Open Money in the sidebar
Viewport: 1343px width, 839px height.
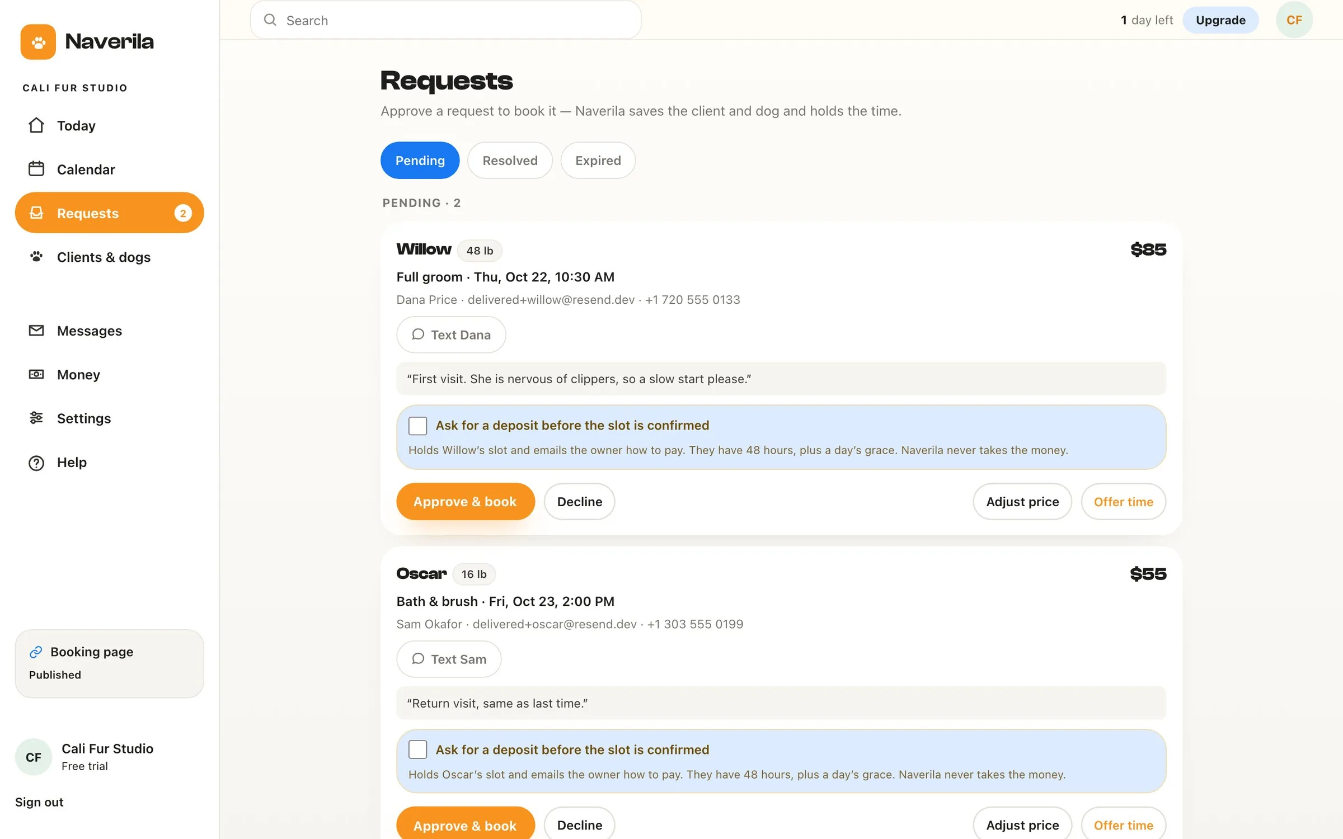point(109,374)
